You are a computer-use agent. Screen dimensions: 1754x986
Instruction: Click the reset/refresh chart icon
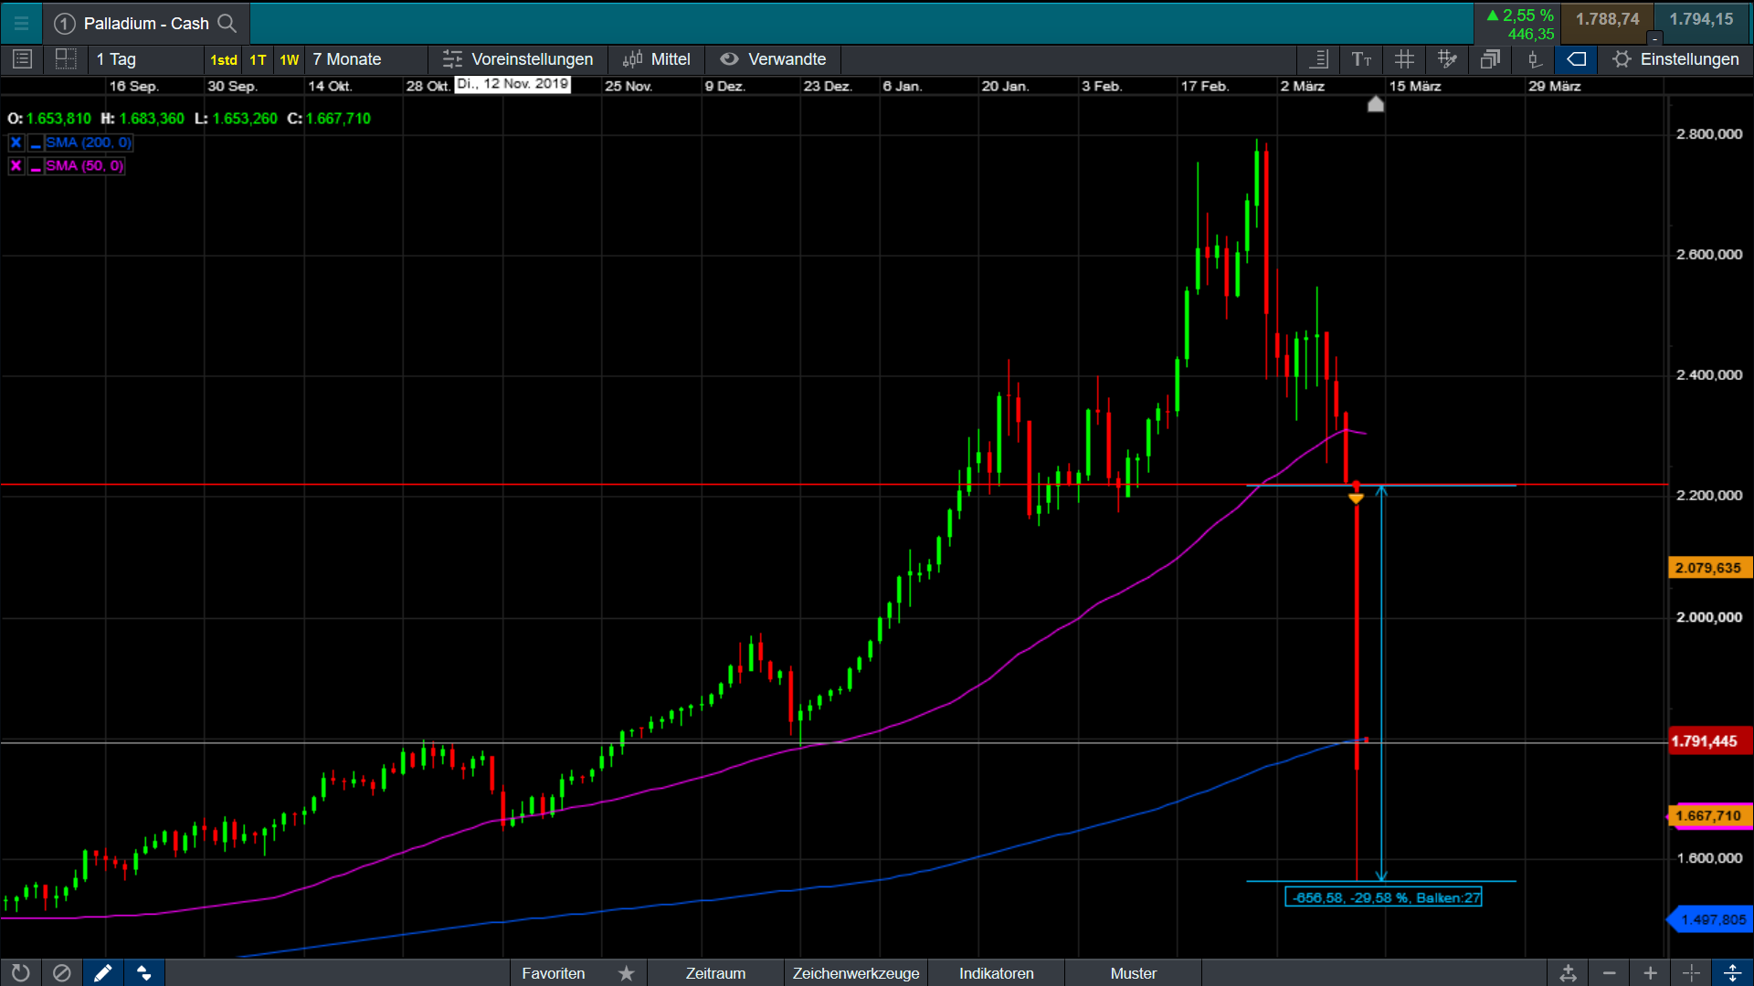point(21,973)
